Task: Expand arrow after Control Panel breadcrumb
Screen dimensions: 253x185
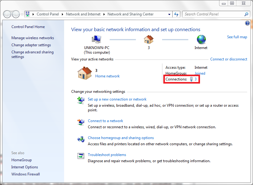Action: [x=63, y=14]
